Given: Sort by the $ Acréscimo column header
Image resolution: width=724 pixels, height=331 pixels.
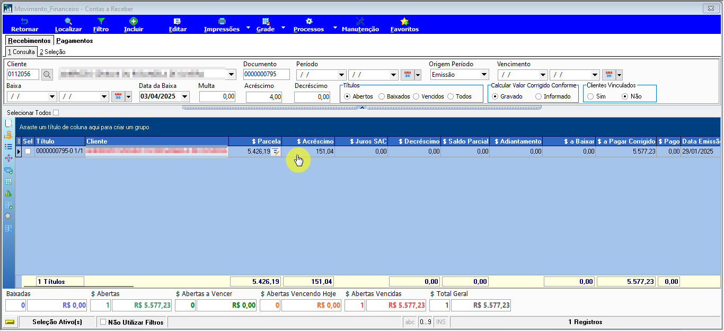Looking at the screenshot, I should tap(308, 141).
